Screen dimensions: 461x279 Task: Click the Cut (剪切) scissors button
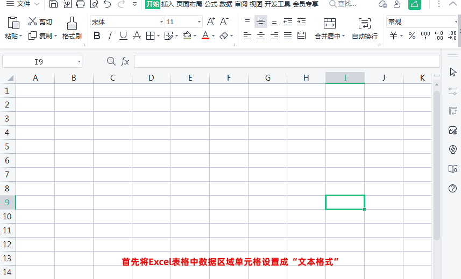40,22
